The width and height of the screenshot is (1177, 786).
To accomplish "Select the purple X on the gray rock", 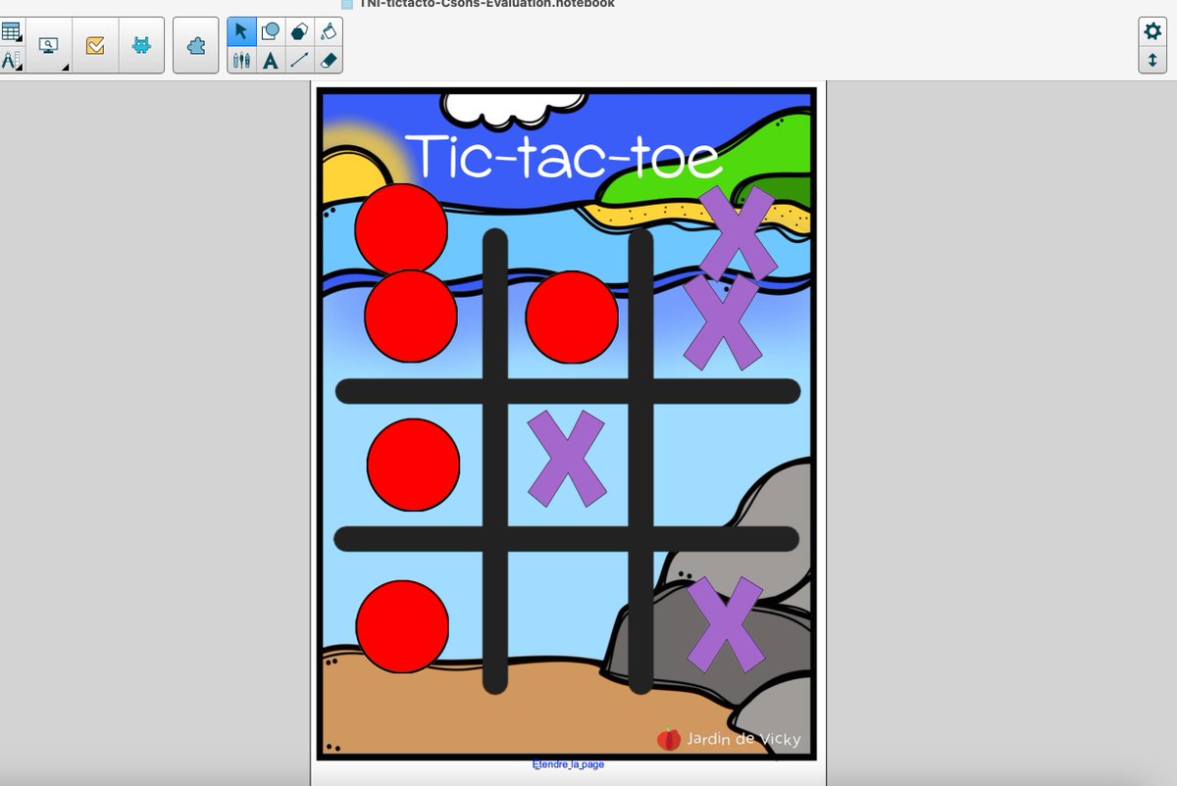I will point(725,624).
